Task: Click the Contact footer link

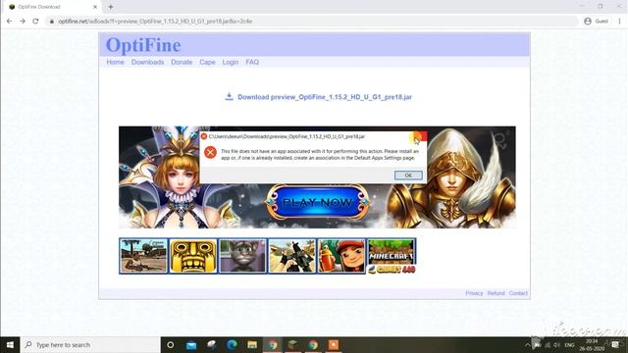Action: click(518, 293)
